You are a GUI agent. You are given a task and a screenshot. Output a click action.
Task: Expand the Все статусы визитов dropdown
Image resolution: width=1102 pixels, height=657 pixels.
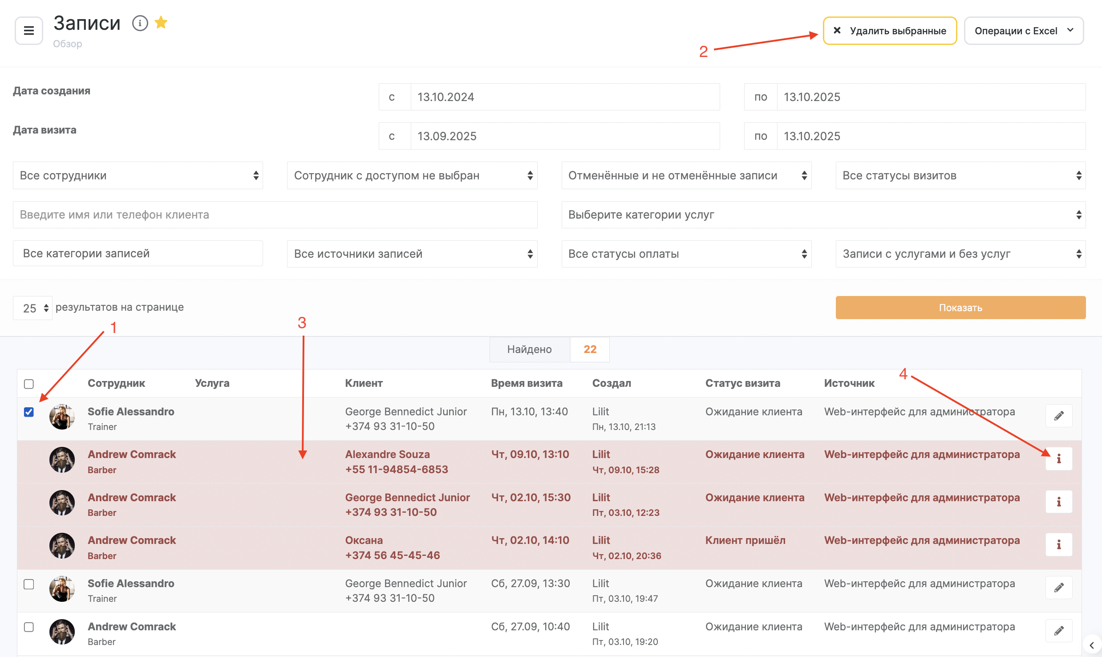[960, 175]
